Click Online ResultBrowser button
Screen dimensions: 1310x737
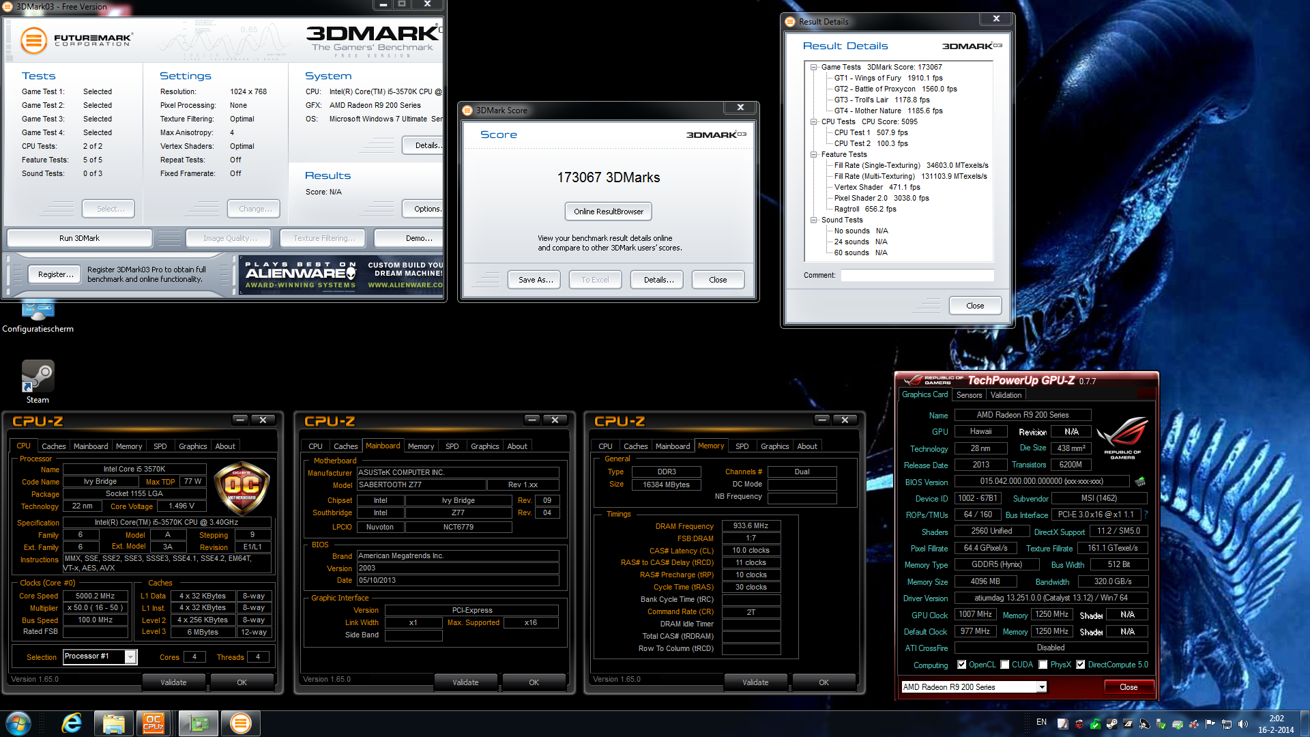pyautogui.click(x=609, y=212)
